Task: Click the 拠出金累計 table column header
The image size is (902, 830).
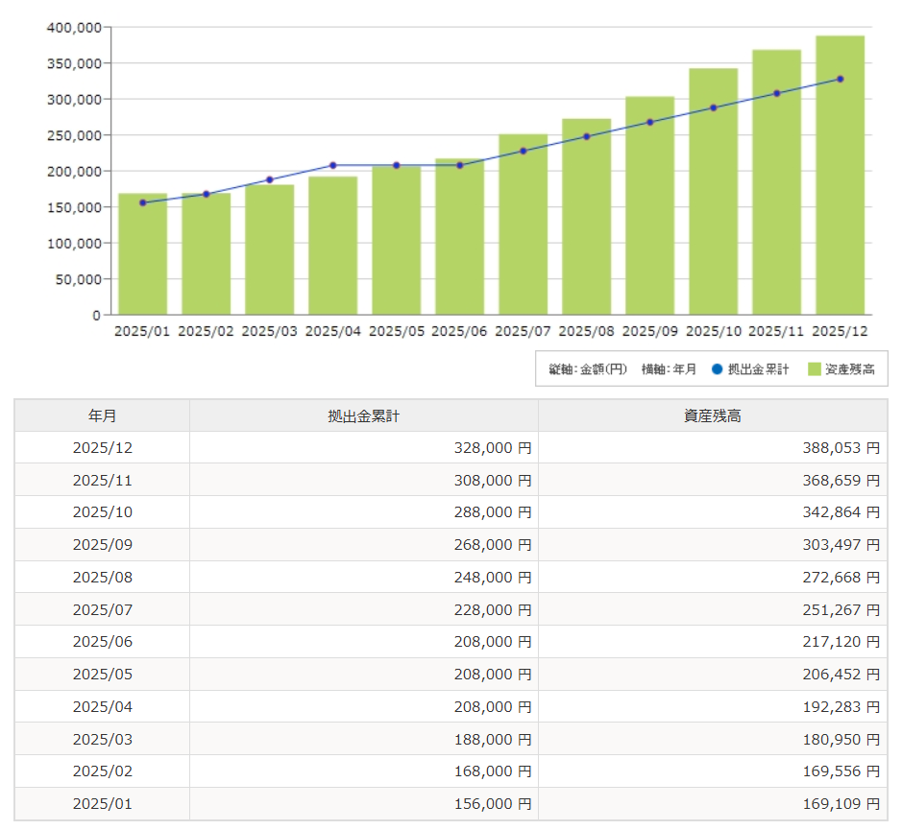Action: (363, 415)
